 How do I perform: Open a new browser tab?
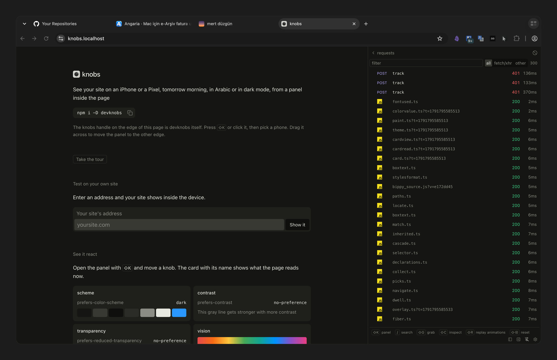(366, 24)
